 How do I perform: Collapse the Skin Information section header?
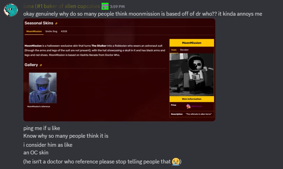[192, 99]
